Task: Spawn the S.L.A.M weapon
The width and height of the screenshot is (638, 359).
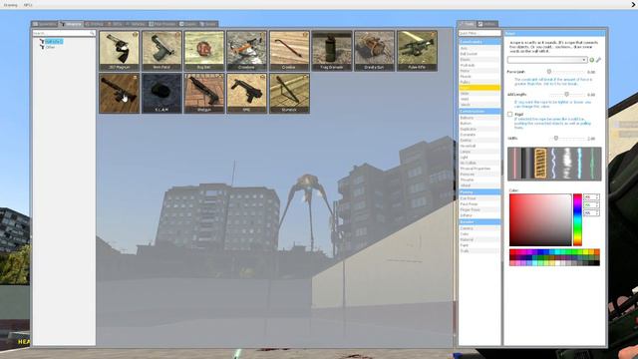Action: click(161, 93)
